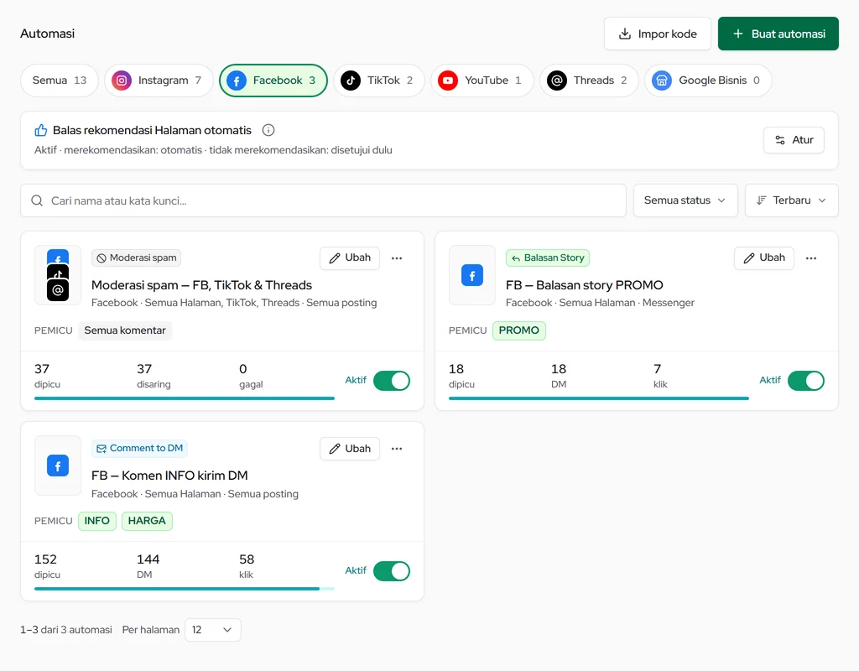Click the Balasan Story type badge
This screenshot has height=671, width=859.
(548, 258)
